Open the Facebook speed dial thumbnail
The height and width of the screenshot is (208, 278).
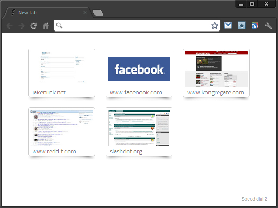139,69
